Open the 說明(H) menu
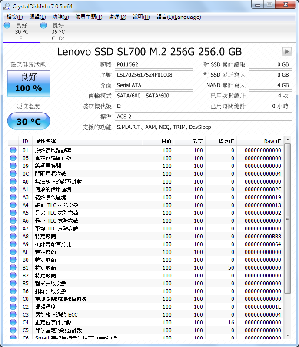 coord(141,17)
